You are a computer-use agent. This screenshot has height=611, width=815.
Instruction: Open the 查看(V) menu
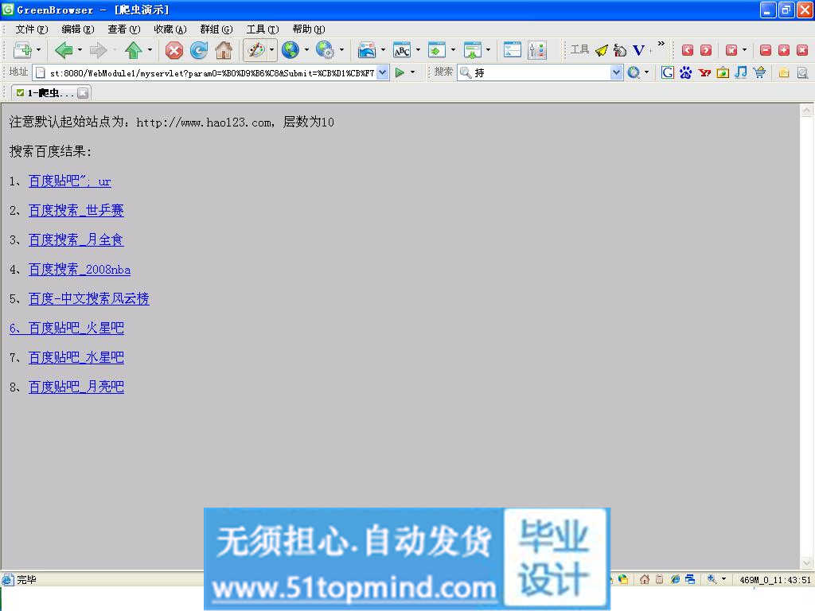(123, 29)
